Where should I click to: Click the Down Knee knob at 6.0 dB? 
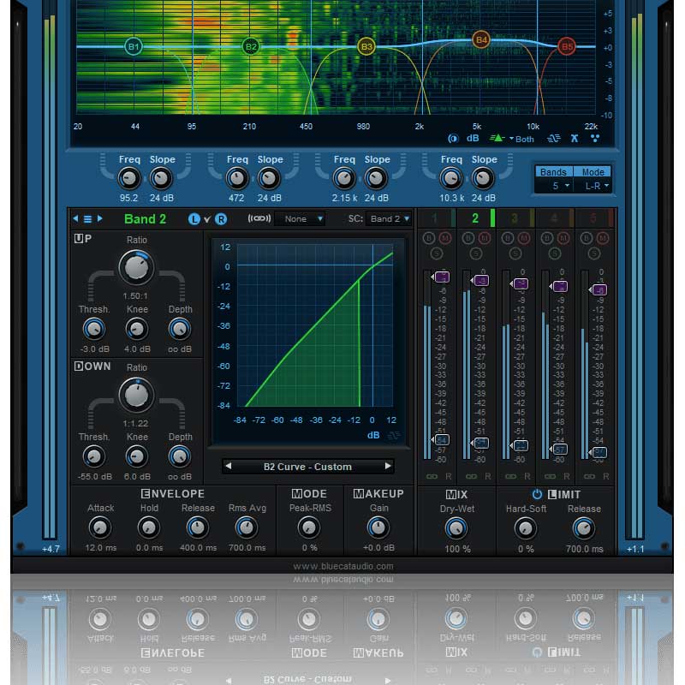[x=136, y=456]
